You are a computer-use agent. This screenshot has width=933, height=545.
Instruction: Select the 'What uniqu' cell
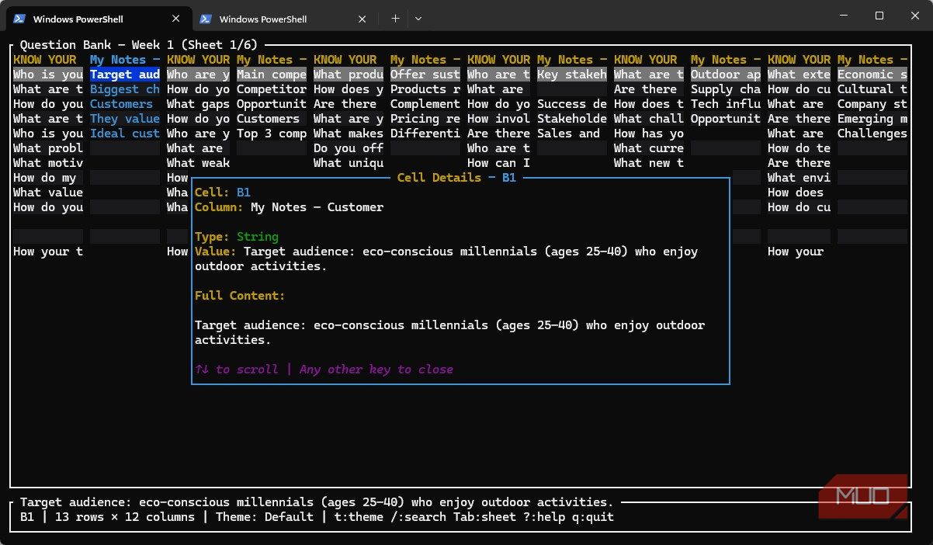tap(349, 163)
